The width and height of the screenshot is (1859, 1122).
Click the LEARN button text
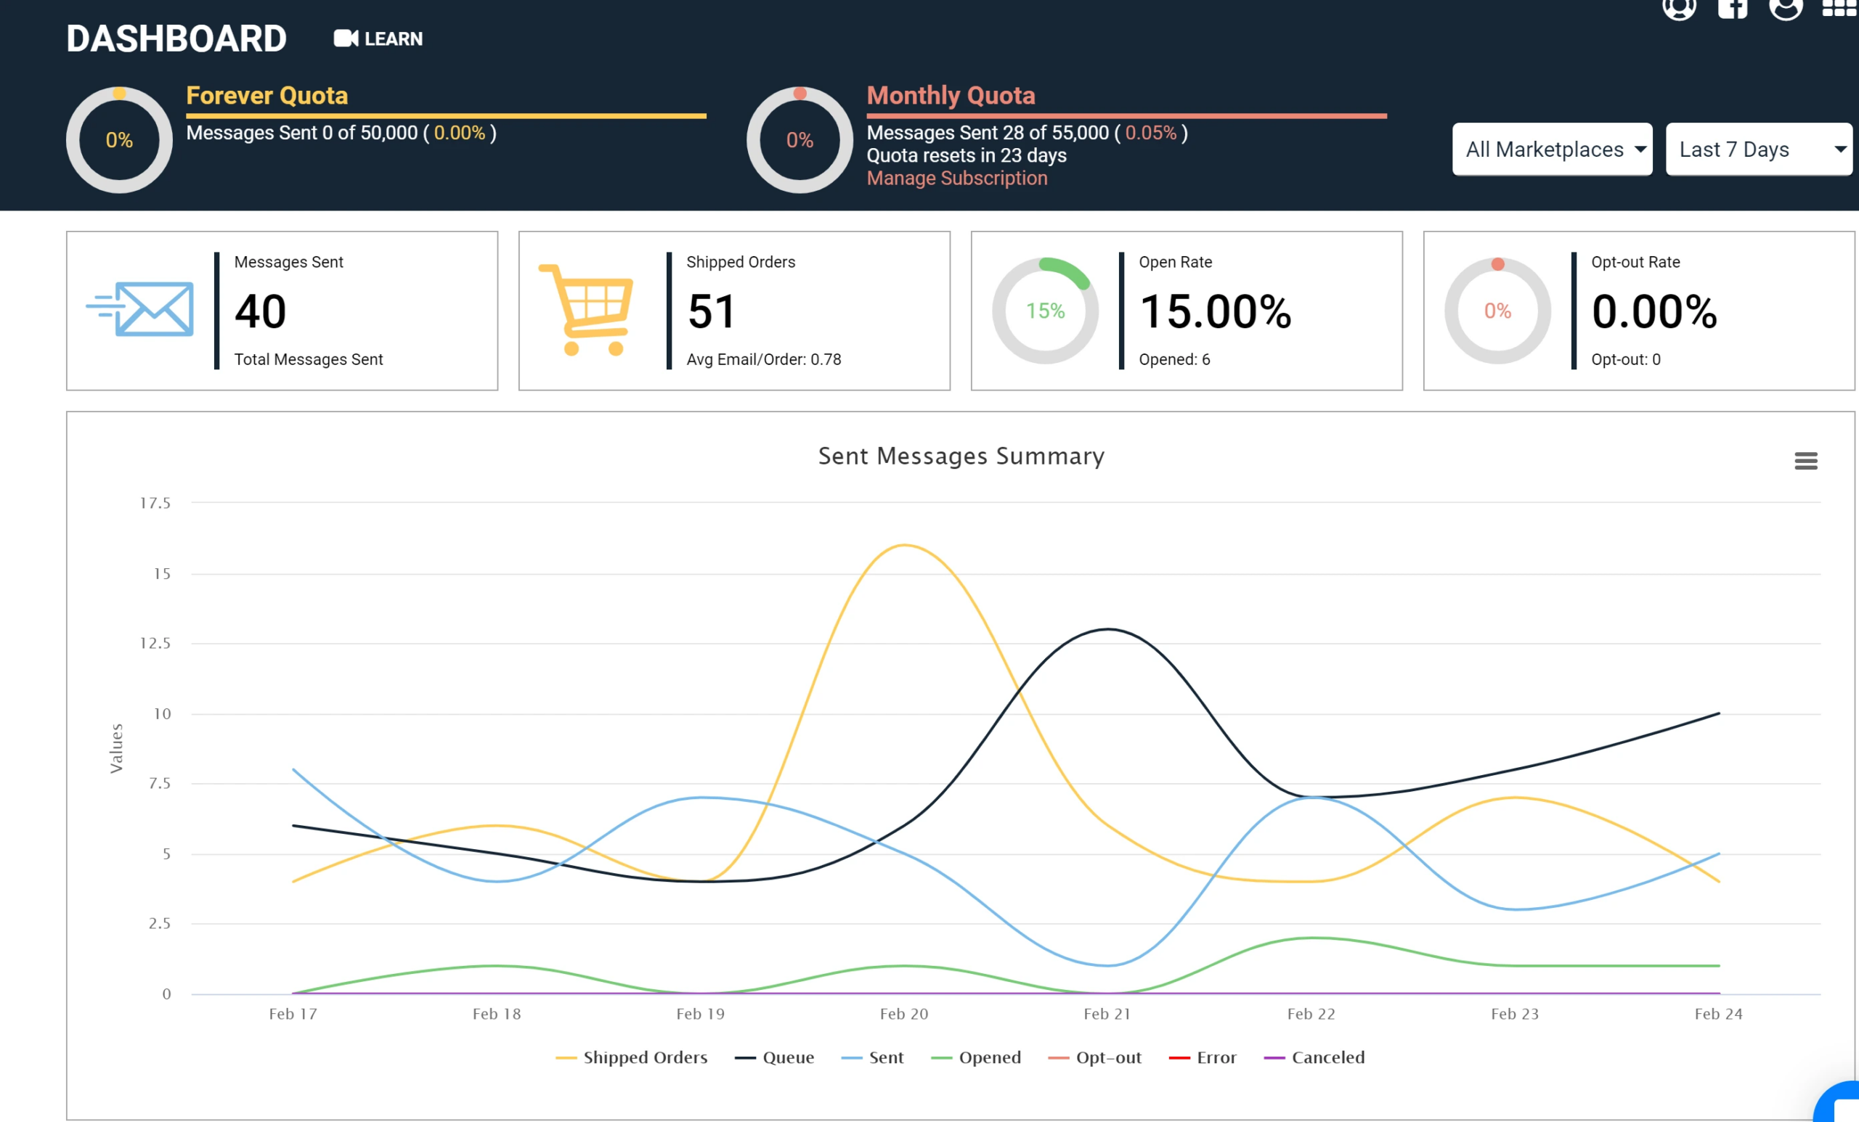coord(393,38)
